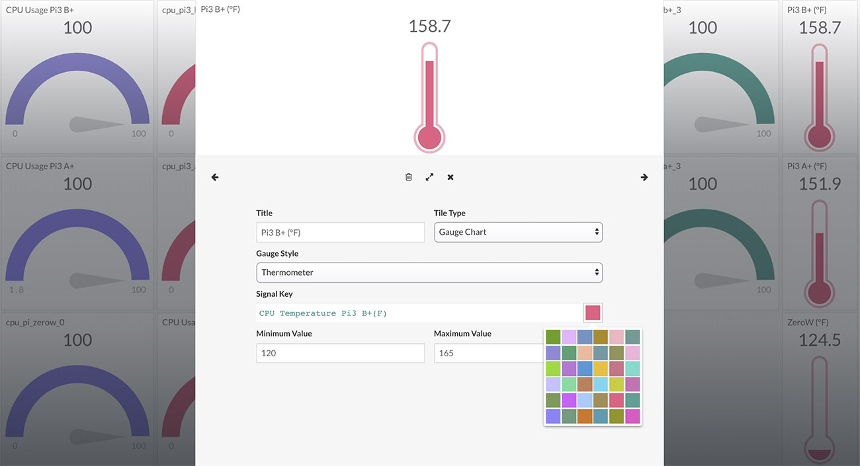Expand the tile with the diagonal arrows icon

tap(429, 176)
